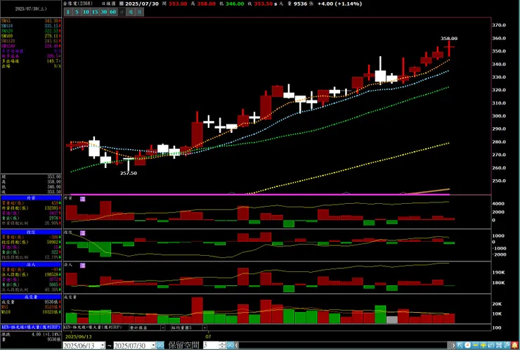Screen dimensions: 520x350
Task: Click the SMA5 orange legend row
Action: 31,21
